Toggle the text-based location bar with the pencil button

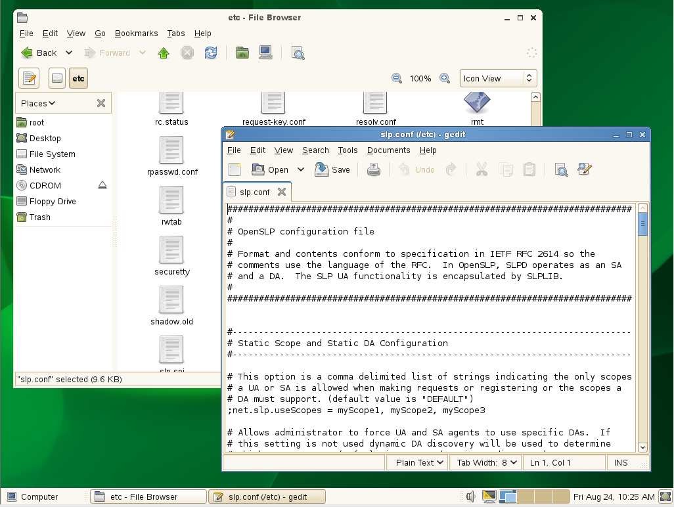[x=29, y=79]
